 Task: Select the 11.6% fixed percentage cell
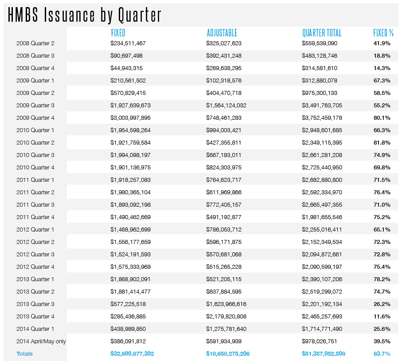(x=382, y=316)
